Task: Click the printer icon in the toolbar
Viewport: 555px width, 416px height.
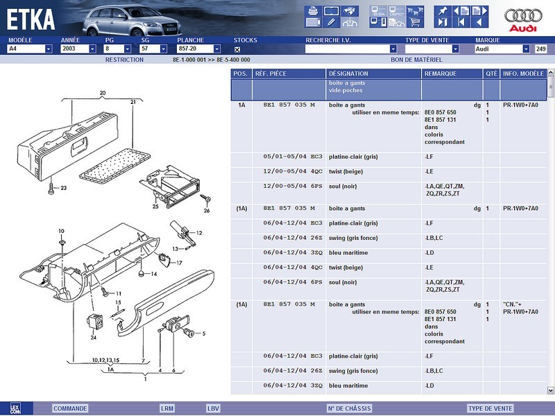Action: [x=313, y=10]
